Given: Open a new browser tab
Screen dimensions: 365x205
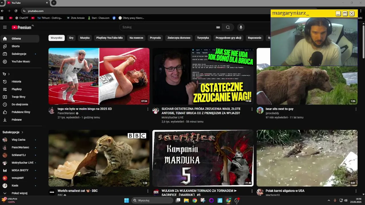Looking at the screenshot, I should (54, 3).
